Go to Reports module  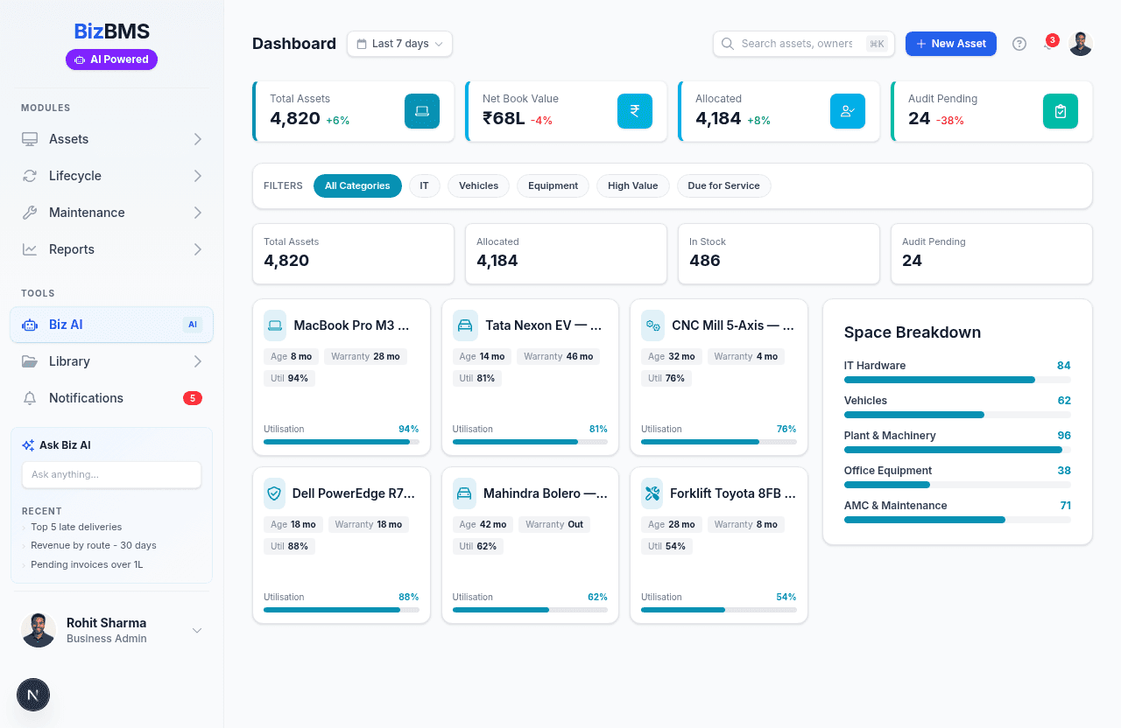pyautogui.click(x=111, y=249)
